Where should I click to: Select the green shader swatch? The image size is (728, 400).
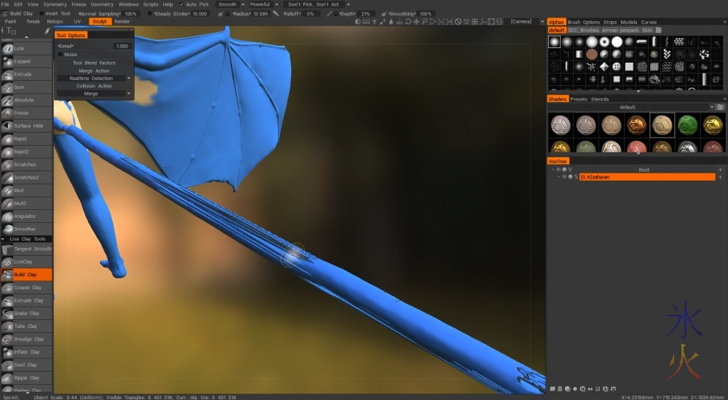(x=687, y=124)
